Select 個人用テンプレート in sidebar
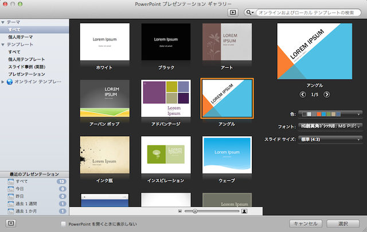Screen dimensions: 367x232 tap(34, 59)
